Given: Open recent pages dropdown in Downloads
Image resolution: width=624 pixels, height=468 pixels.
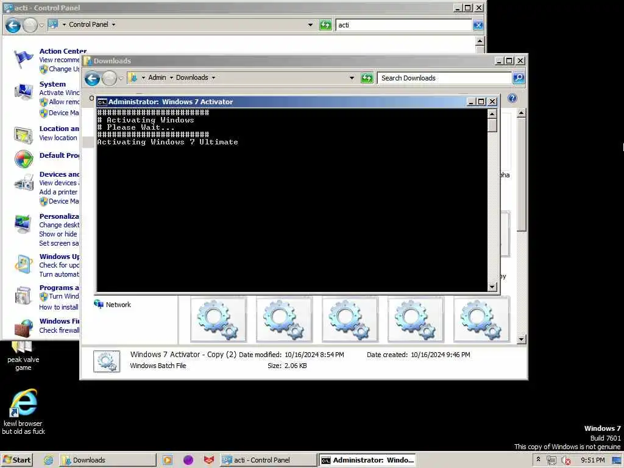Looking at the screenshot, I should tap(121, 79).
